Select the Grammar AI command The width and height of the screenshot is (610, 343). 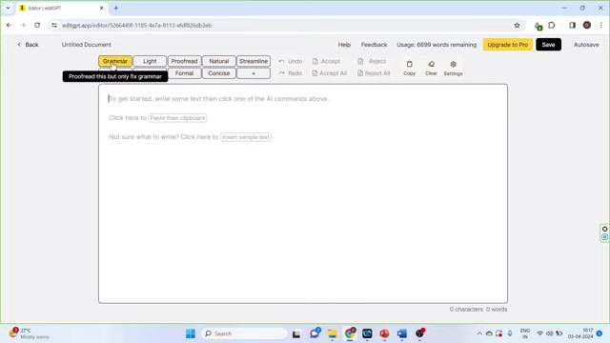[x=115, y=61]
